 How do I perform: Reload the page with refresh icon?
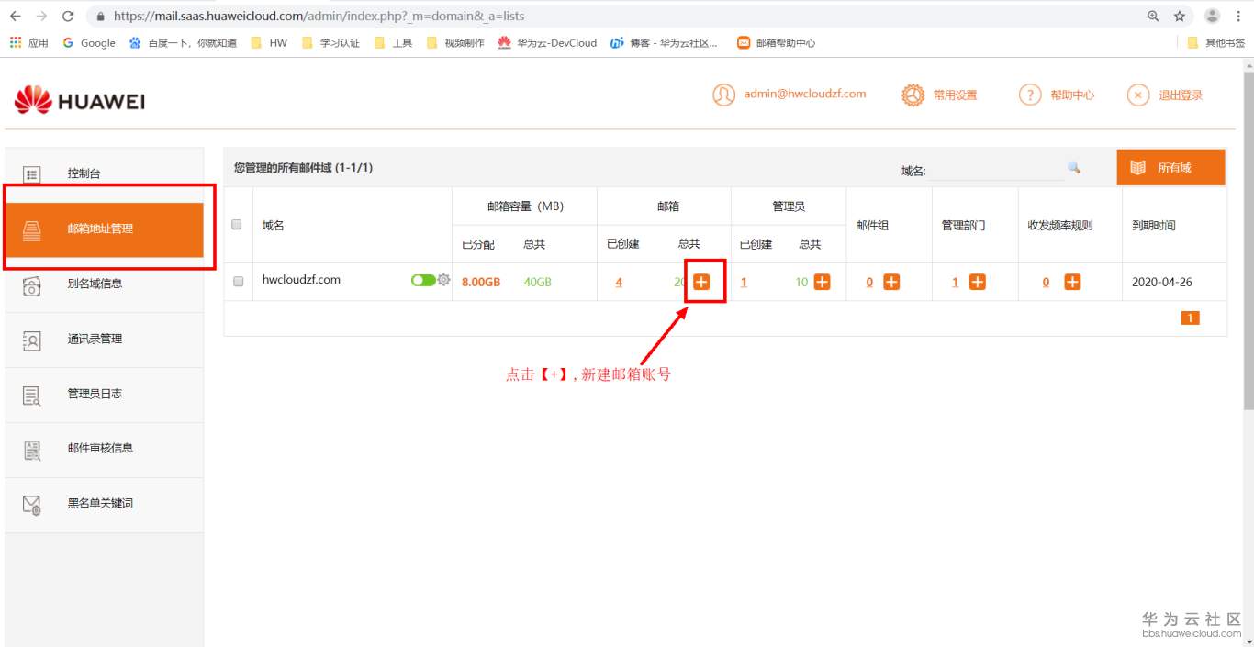68,16
